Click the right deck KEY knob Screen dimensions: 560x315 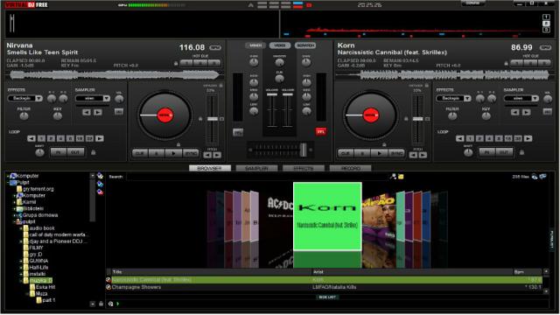(486, 115)
